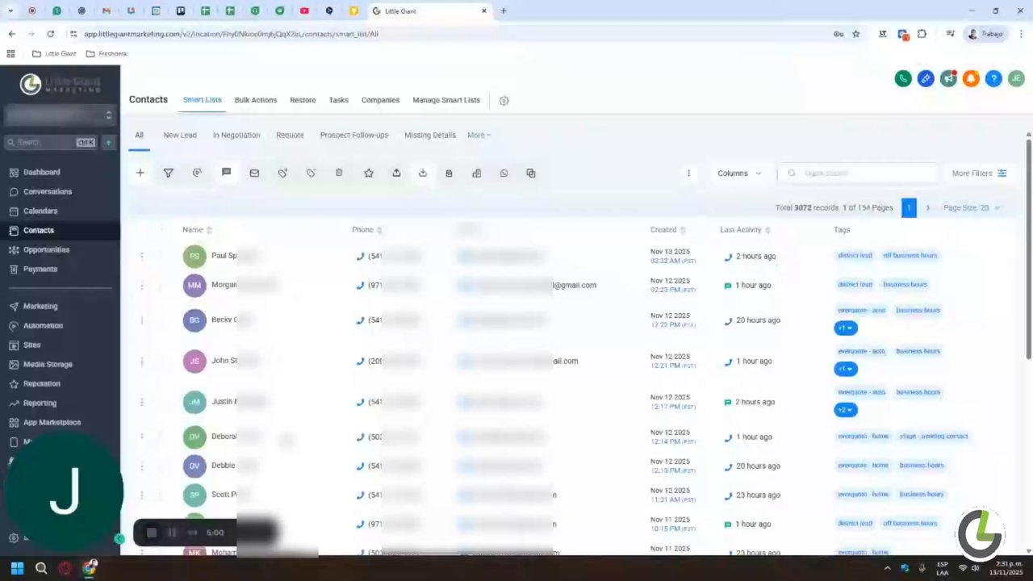
Task: Click the green megaphone announcements icon
Action: [x=948, y=78]
